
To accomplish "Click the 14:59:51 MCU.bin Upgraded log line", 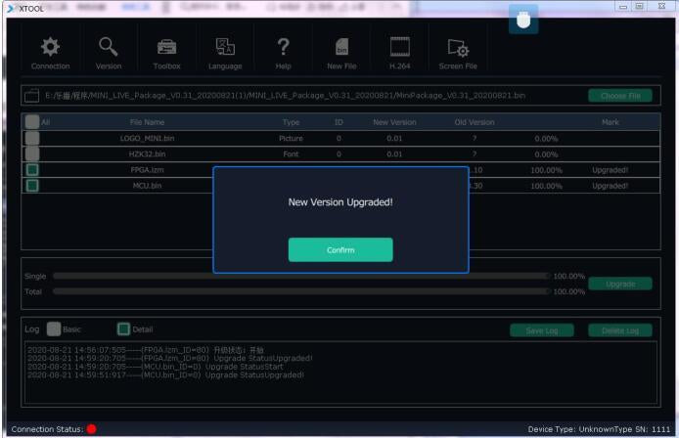I will tap(165, 374).
